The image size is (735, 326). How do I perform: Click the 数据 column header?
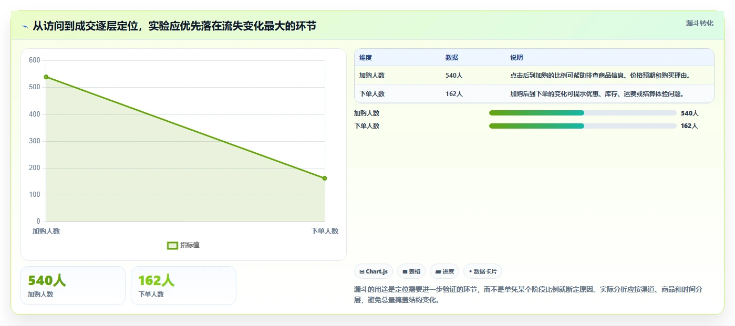452,58
